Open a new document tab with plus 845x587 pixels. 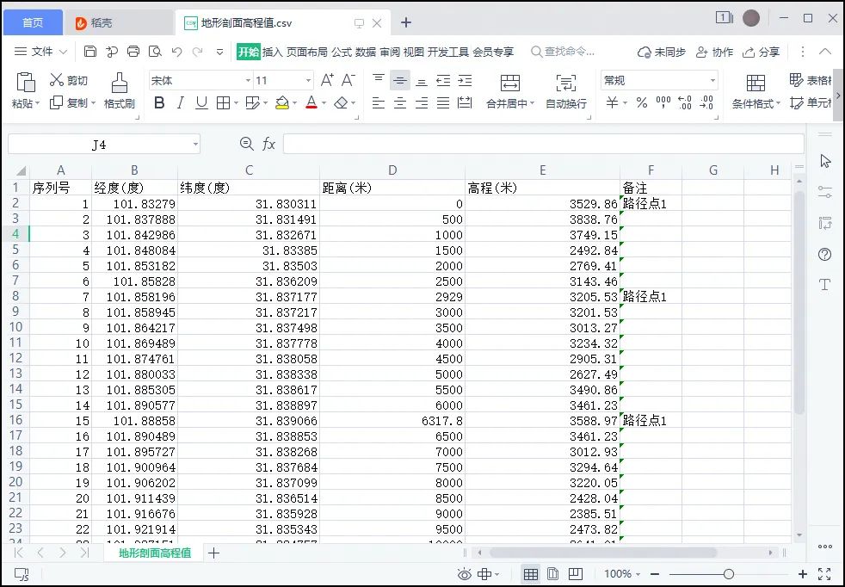point(406,22)
